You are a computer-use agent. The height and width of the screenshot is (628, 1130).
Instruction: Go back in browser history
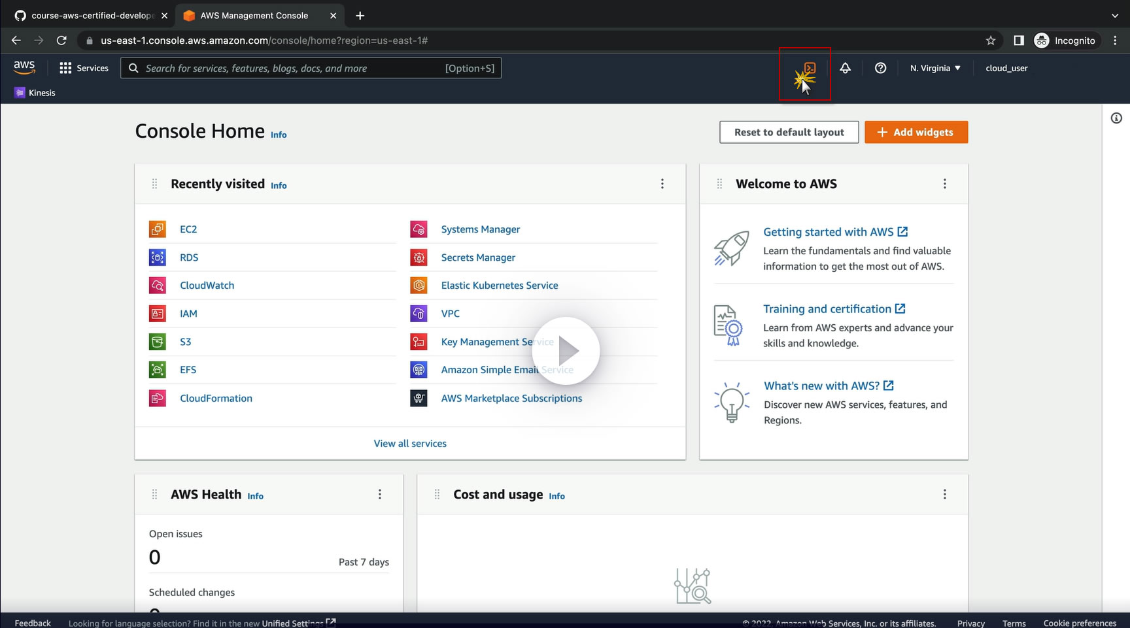coord(16,41)
